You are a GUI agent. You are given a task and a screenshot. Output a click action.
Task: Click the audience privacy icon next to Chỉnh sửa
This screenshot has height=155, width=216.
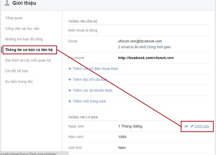tap(186, 126)
